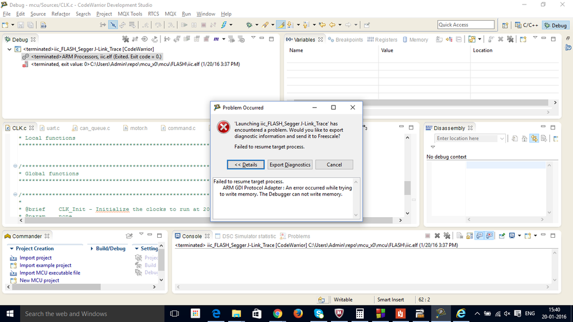
Task: Click Last Edit Location arrow icon
Action: pyautogui.click(x=322, y=25)
